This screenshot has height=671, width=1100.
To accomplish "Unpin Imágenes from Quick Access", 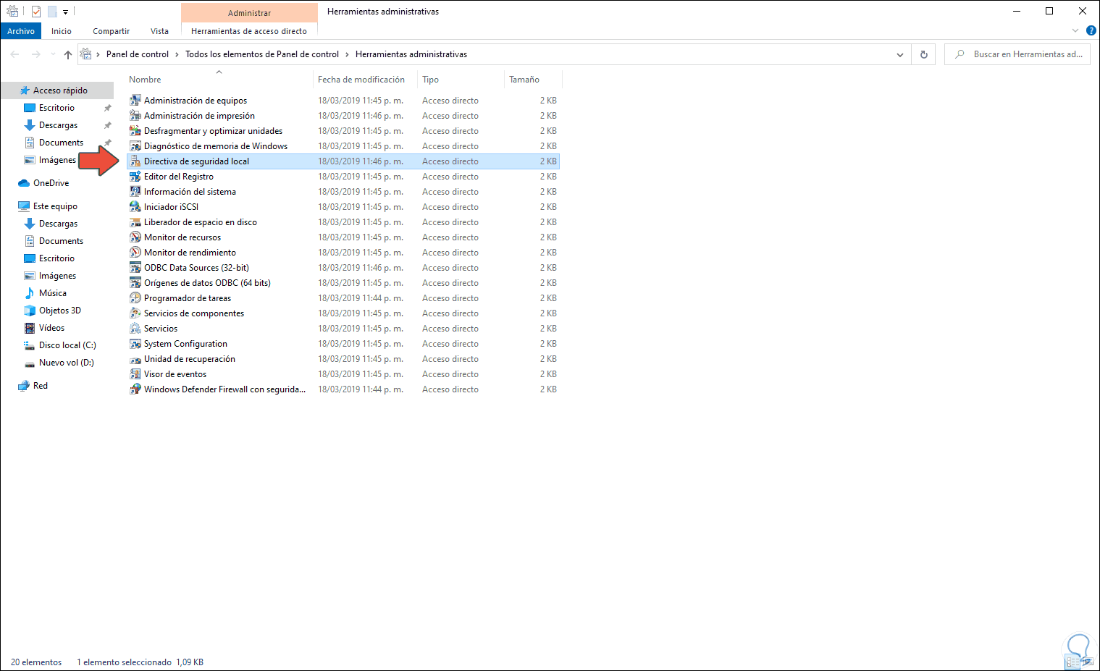I will click(107, 159).
